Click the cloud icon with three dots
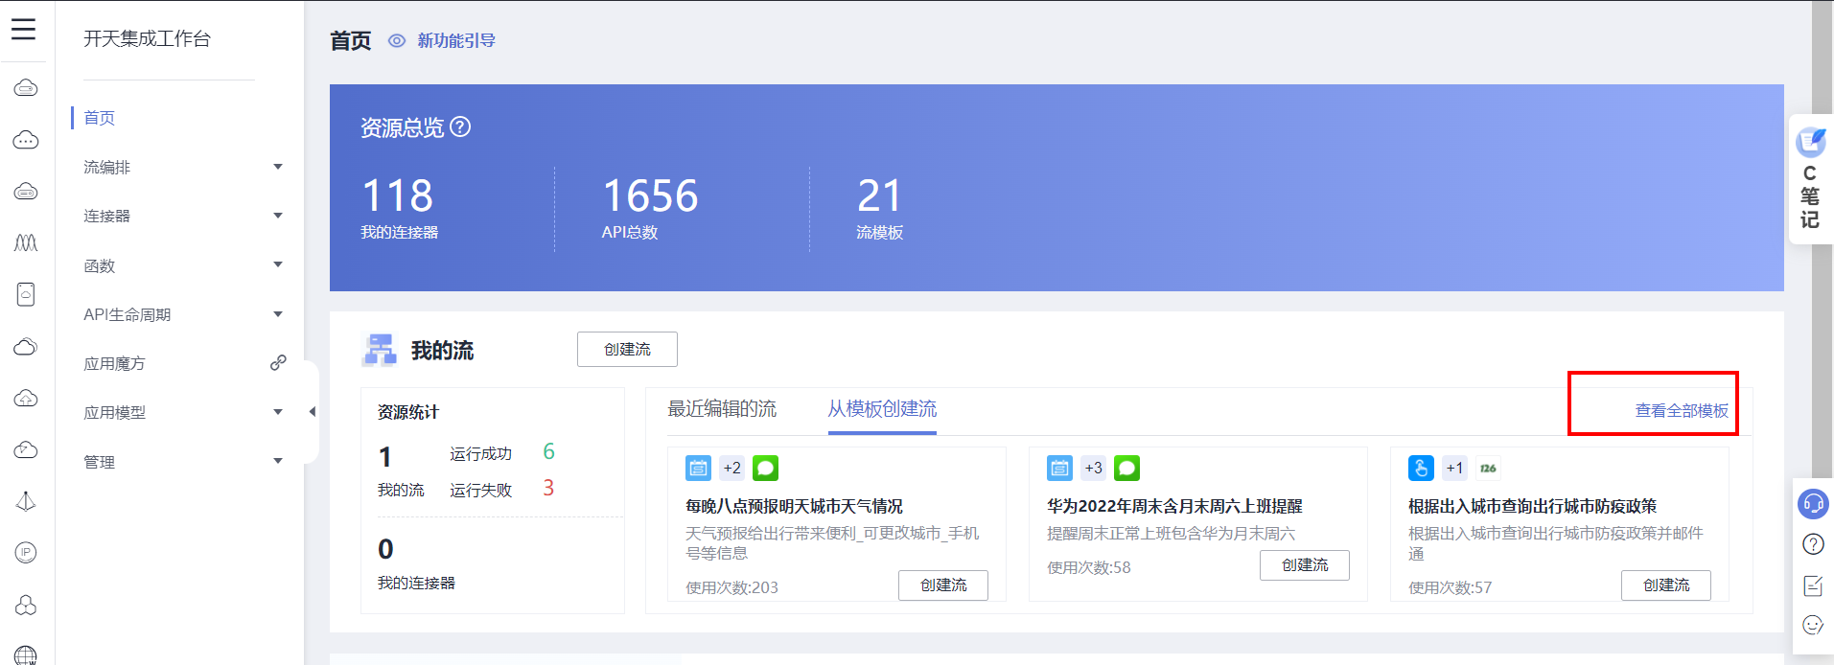The width and height of the screenshot is (1834, 665). tap(26, 140)
